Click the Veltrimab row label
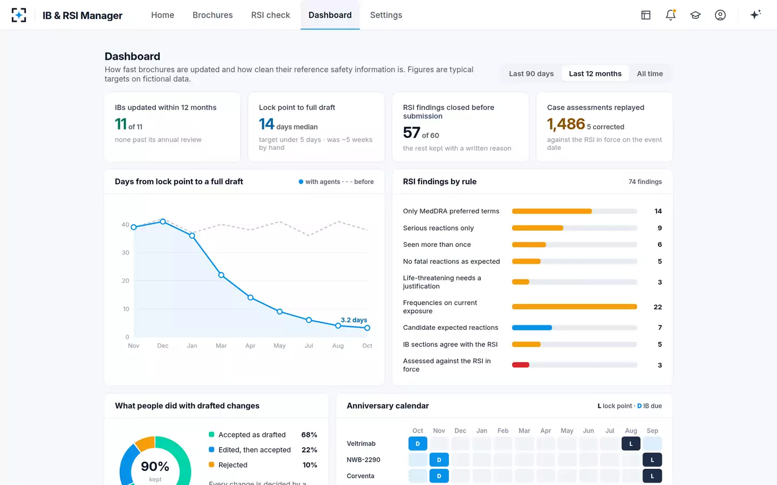 (x=361, y=444)
